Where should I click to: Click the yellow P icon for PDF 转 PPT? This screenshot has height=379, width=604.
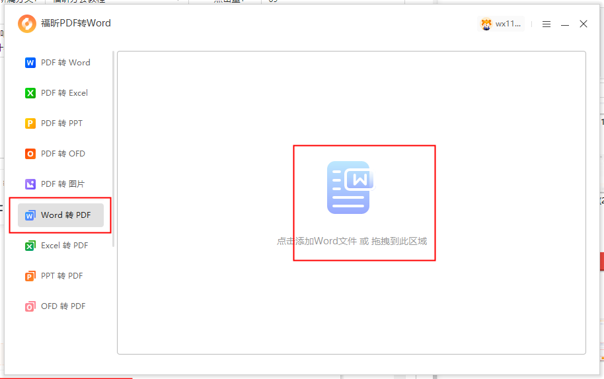click(x=30, y=123)
